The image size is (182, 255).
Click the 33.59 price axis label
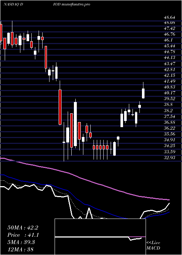click(169, 152)
